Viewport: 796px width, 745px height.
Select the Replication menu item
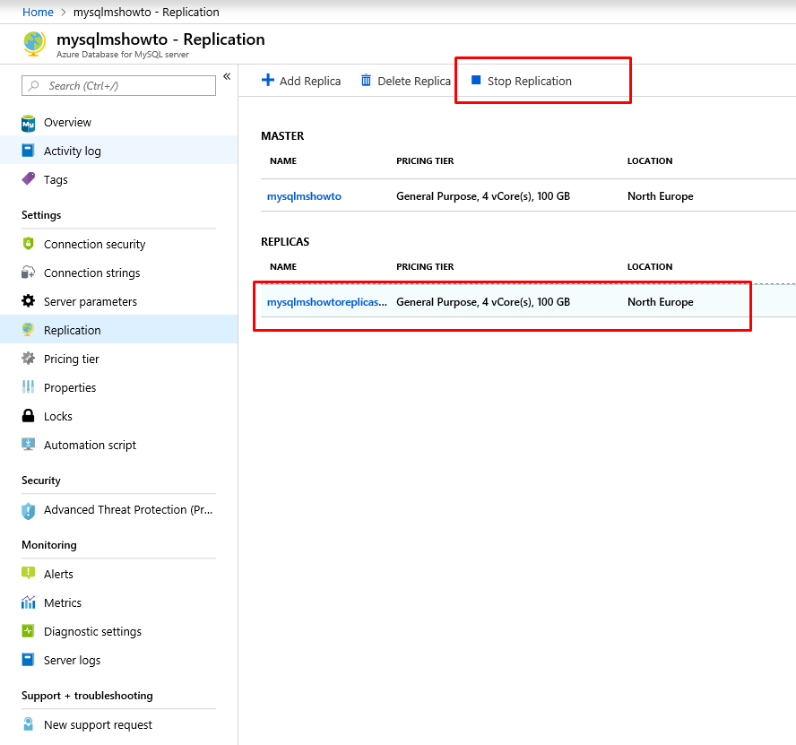pyautogui.click(x=119, y=330)
